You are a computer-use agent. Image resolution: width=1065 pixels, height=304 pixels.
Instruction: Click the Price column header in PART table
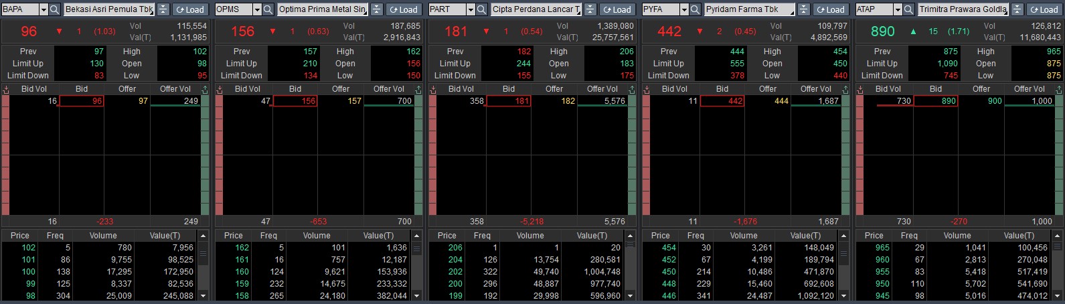coord(446,236)
